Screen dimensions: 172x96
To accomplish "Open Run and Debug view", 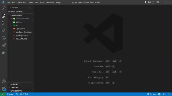I will pyautogui.click(x=3, y=30).
